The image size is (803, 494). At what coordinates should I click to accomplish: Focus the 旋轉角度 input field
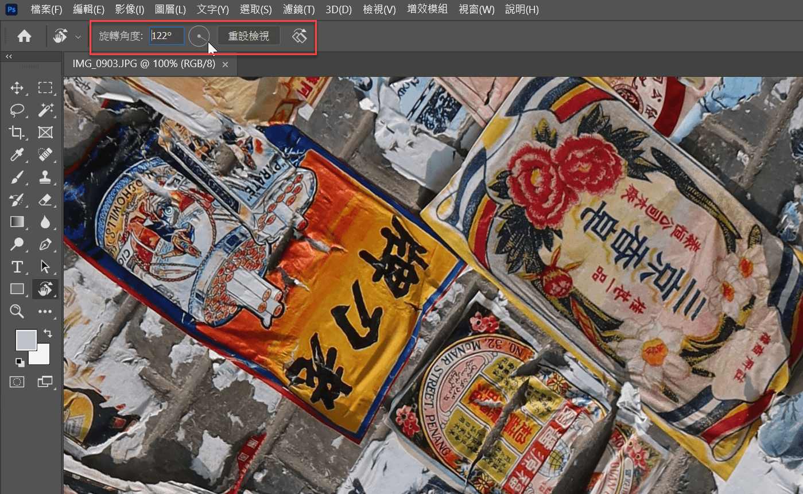pyautogui.click(x=166, y=36)
